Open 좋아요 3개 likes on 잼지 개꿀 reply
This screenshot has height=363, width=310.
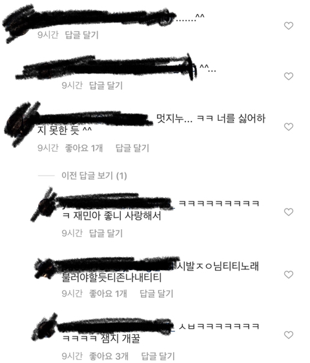(x=108, y=356)
